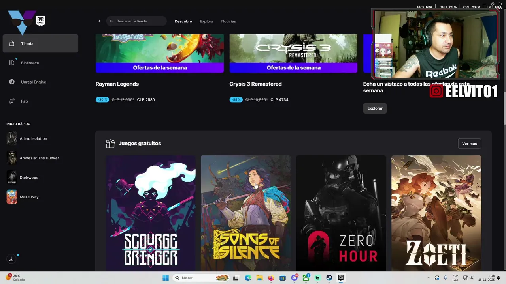The width and height of the screenshot is (506, 284).
Task: Focus the Buscar en la tienda field
Action: (136, 21)
